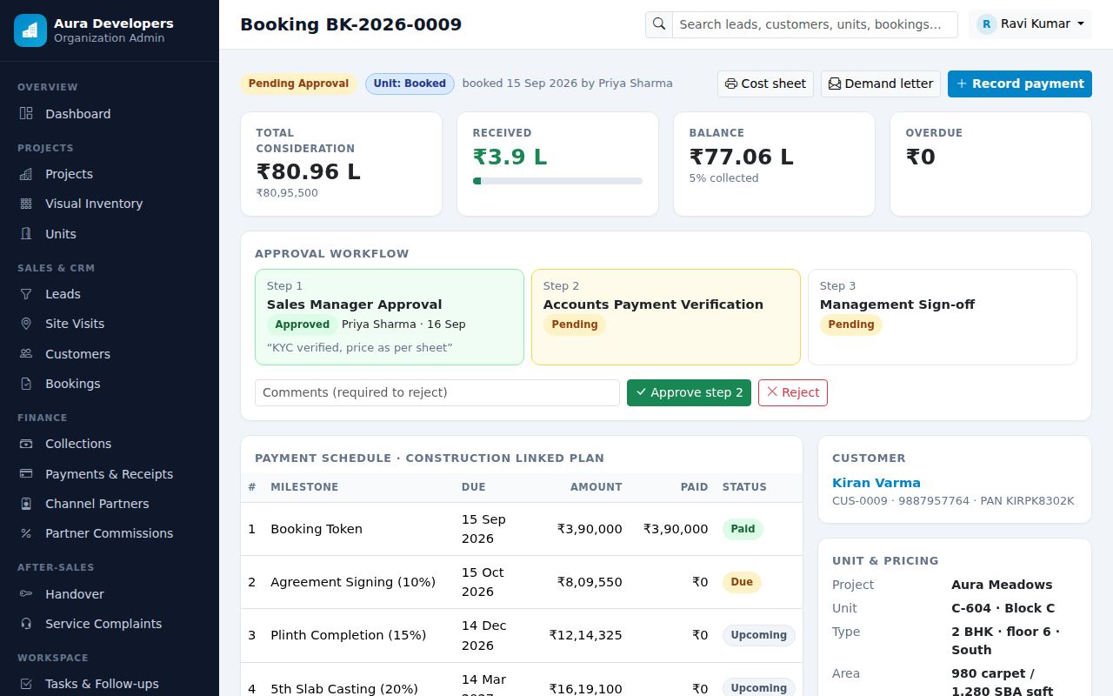Click the Payments & Receipts card icon
This screenshot has height=696, width=1113.
tap(26, 474)
